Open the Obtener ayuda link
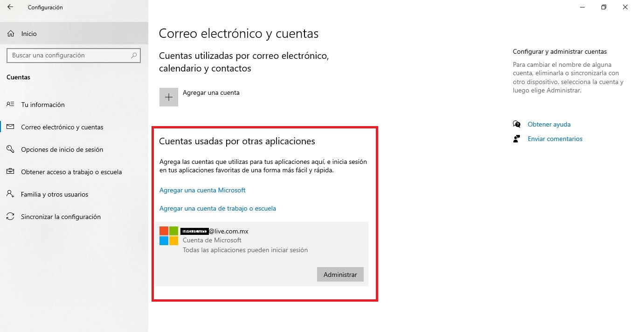636x332 pixels. pyautogui.click(x=549, y=124)
